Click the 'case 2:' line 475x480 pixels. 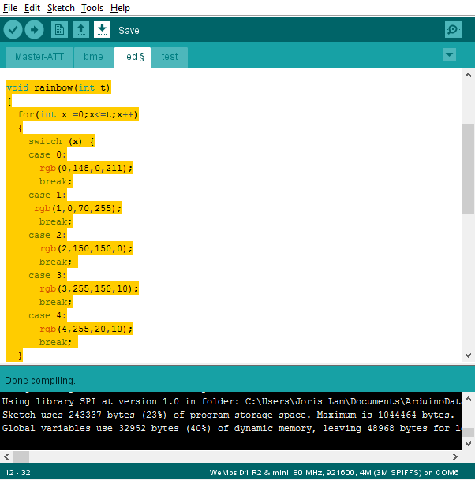pyautogui.click(x=47, y=235)
